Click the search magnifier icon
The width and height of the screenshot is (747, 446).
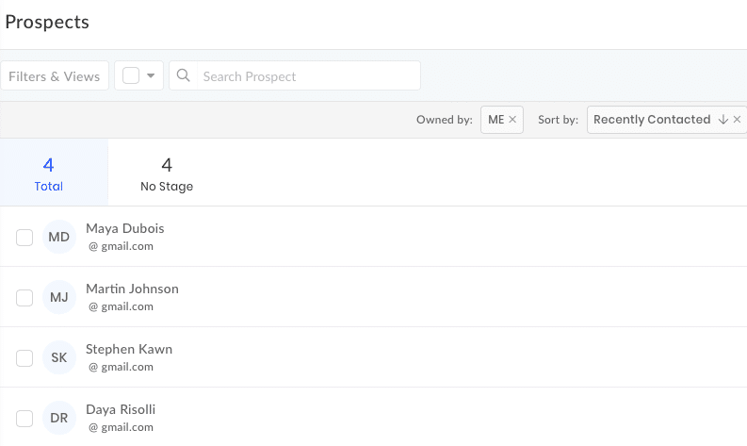[184, 75]
